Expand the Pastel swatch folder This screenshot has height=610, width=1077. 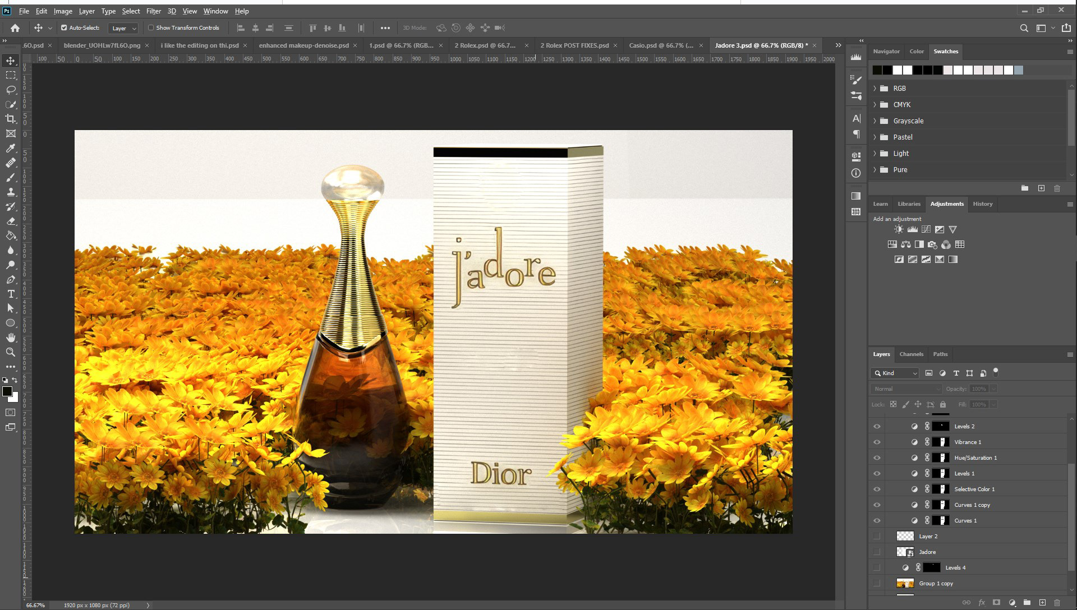coord(875,137)
